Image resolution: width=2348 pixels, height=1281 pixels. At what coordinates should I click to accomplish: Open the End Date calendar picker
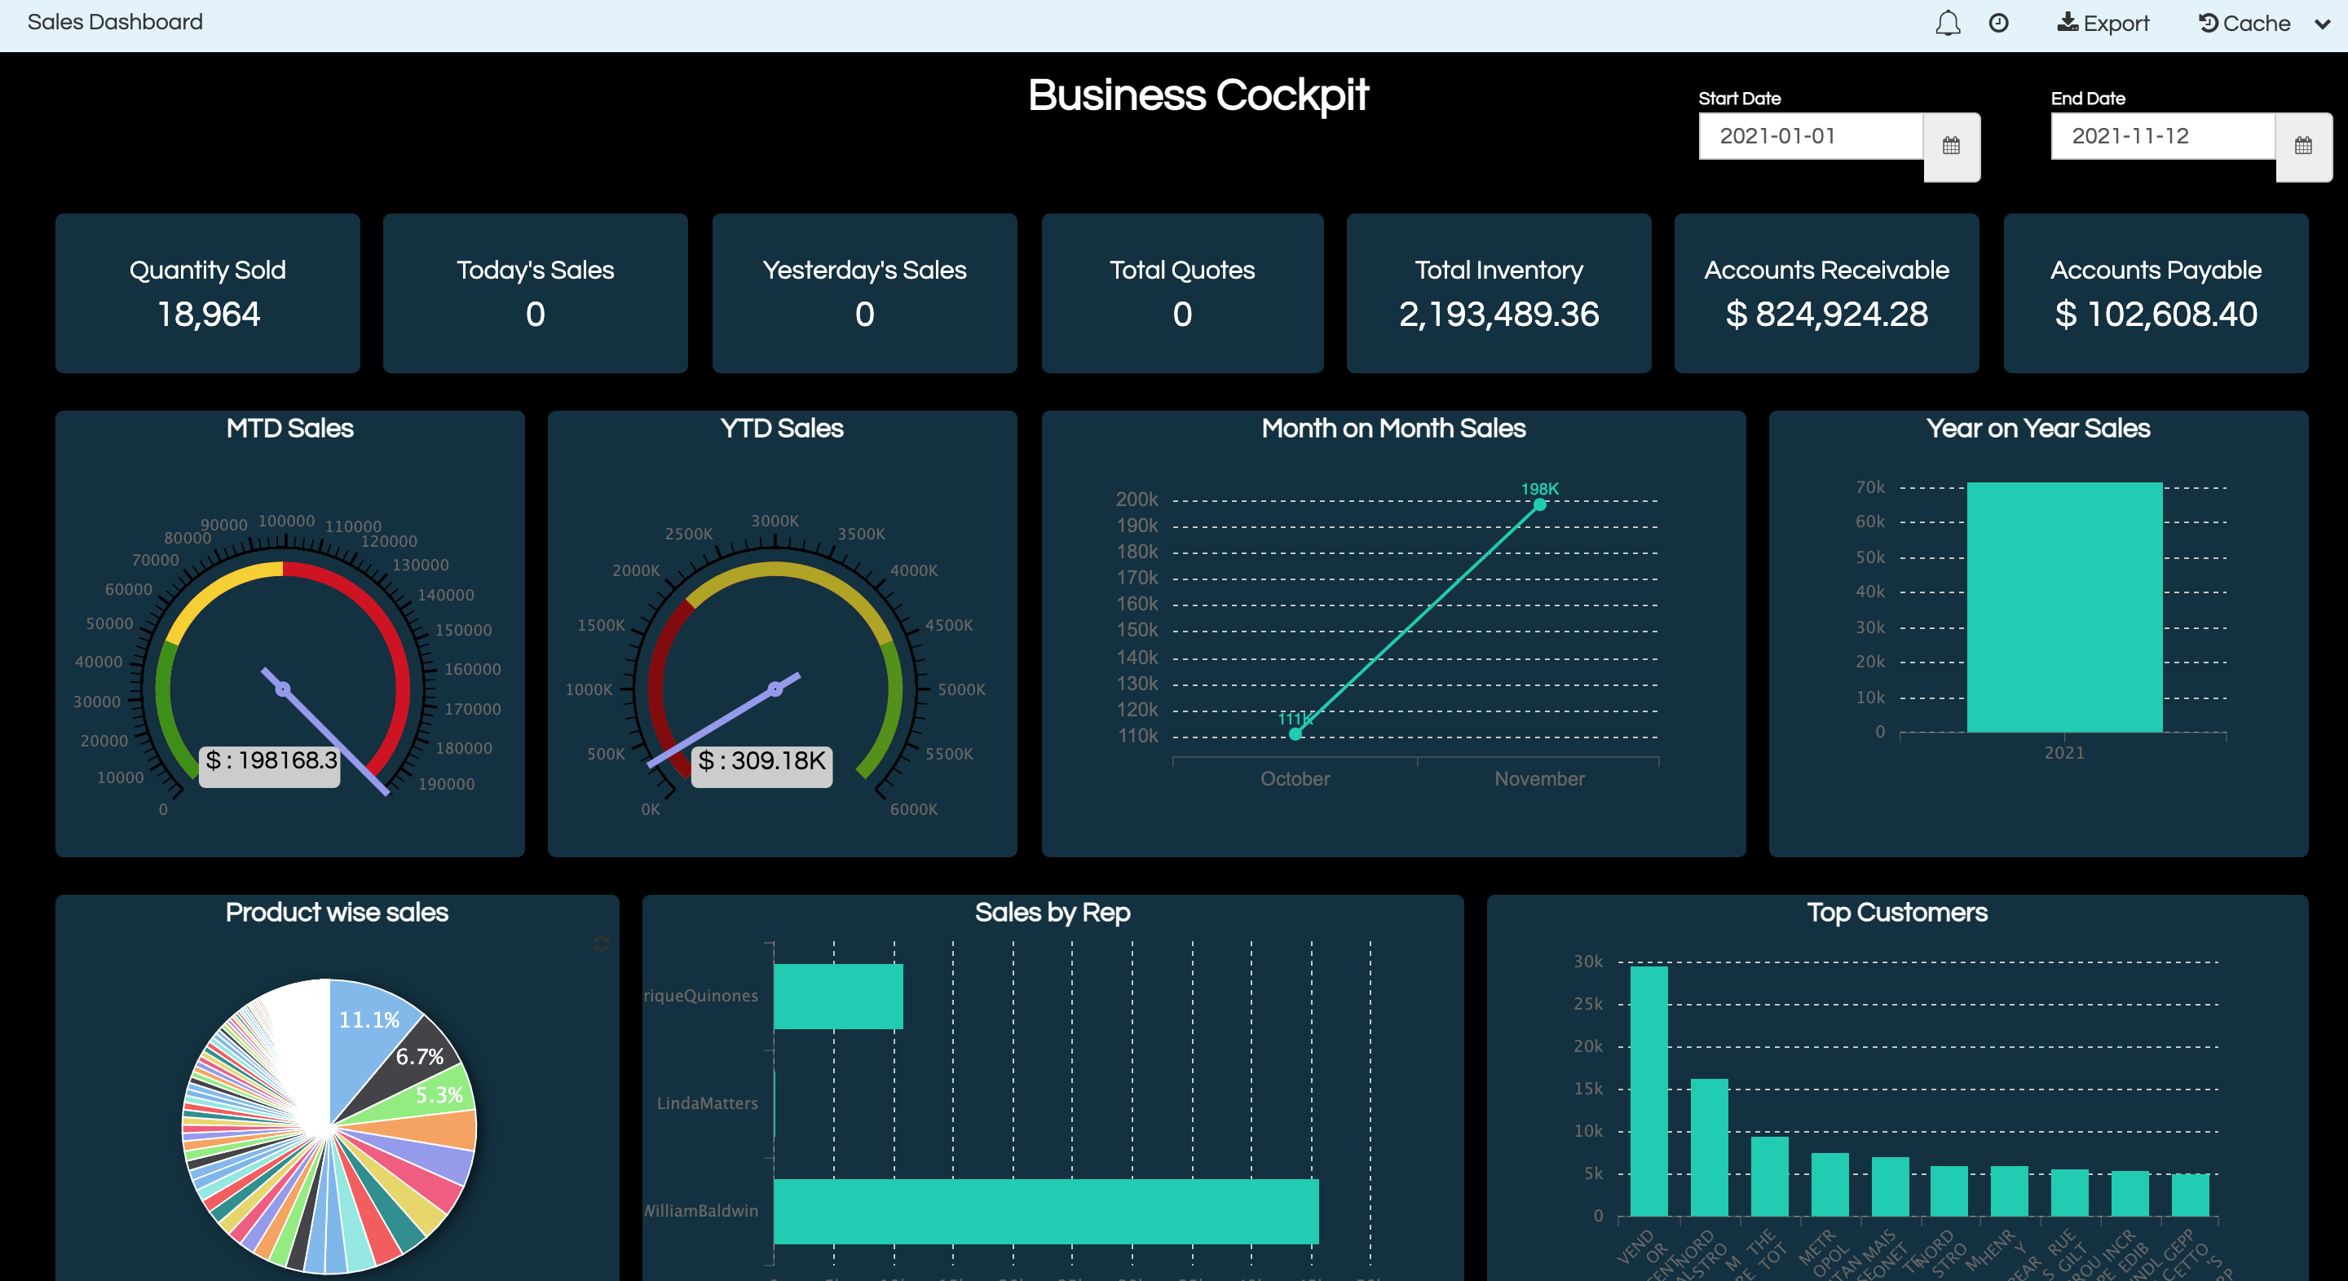click(x=2302, y=146)
